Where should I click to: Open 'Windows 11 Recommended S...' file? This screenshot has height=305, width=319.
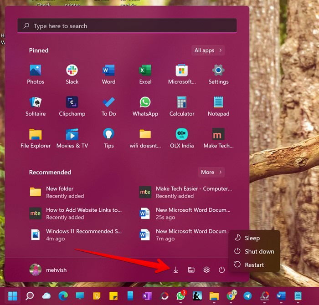(x=76, y=235)
